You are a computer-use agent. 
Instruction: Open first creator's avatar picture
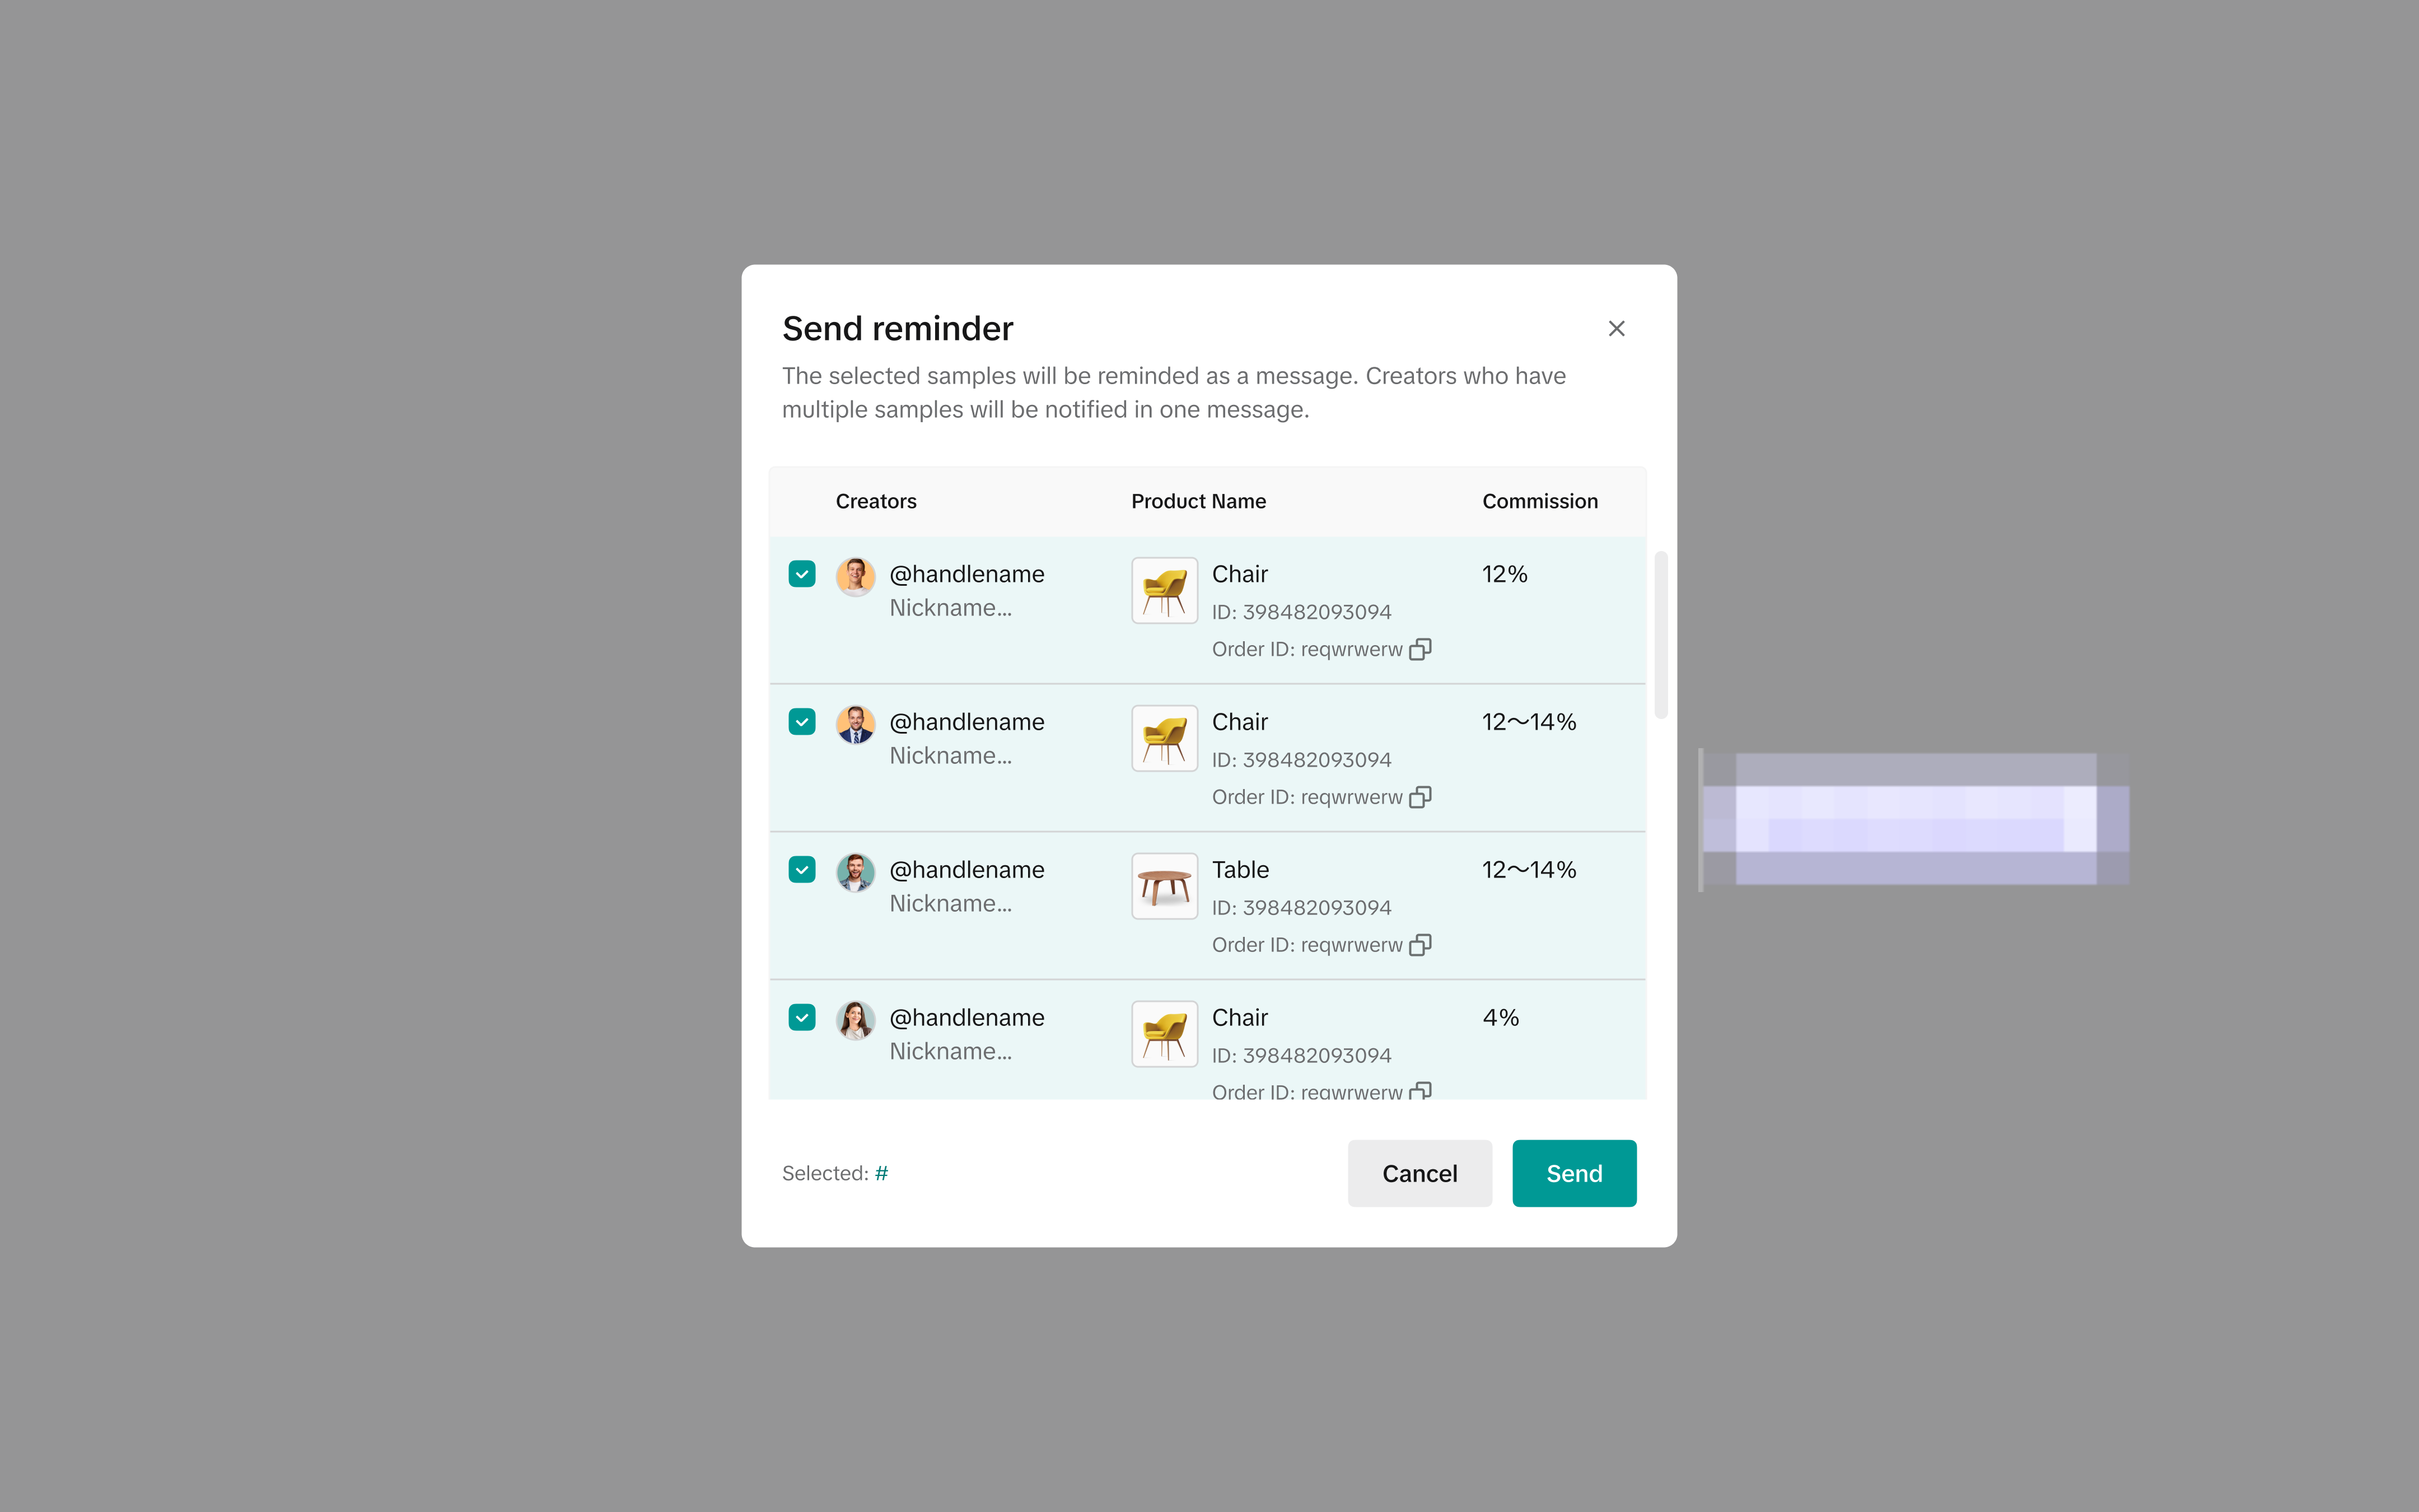pos(856,577)
